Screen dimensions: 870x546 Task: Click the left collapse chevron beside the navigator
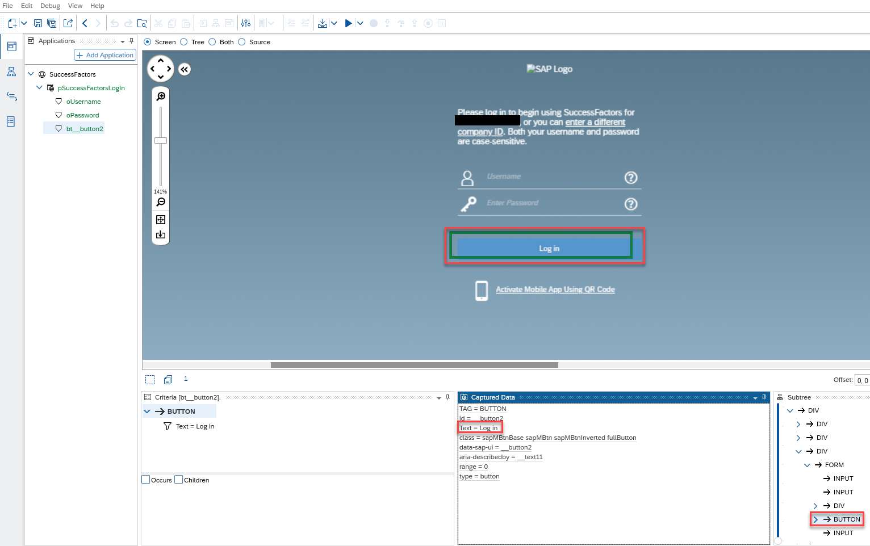pos(184,69)
